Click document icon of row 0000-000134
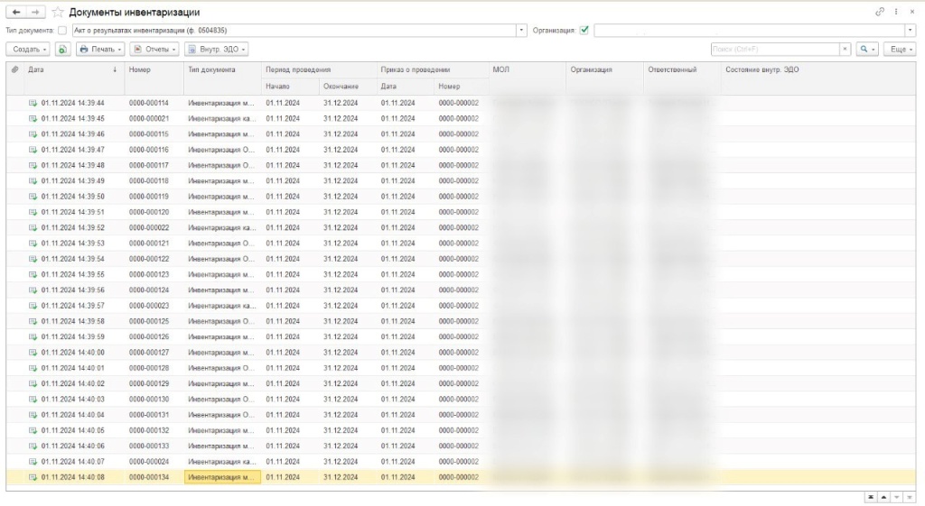The height and width of the screenshot is (506, 925). click(33, 478)
